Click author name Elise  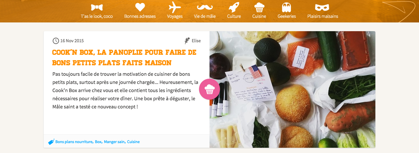(196, 41)
